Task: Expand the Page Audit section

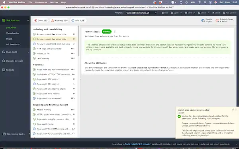Action: point(28,52)
